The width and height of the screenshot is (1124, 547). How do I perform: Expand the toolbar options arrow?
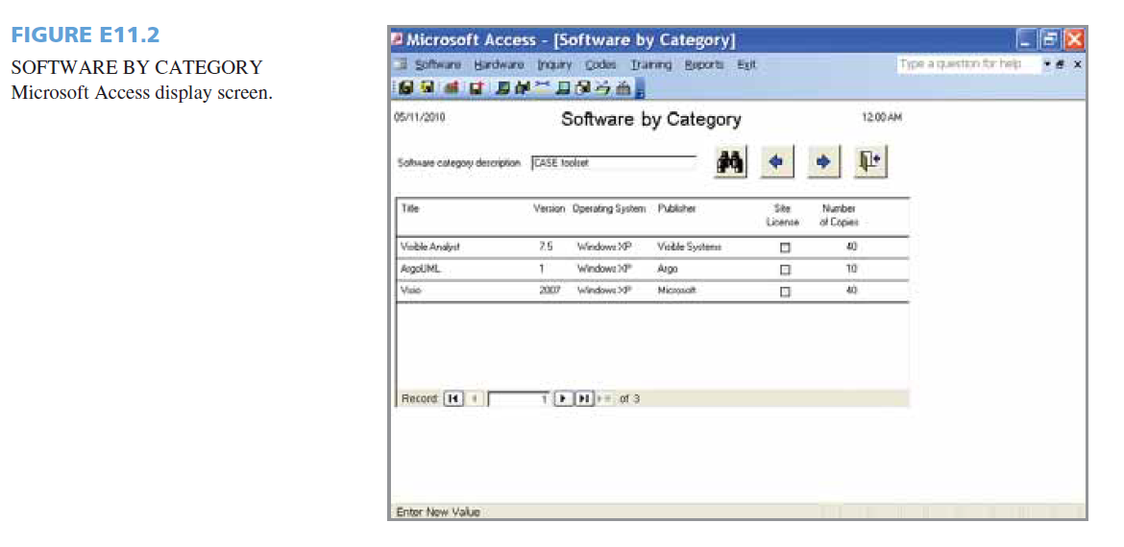click(x=641, y=89)
